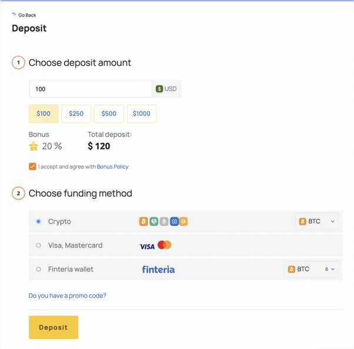Click the Visa logo
Screen dimensions: 354x349
coord(147,247)
